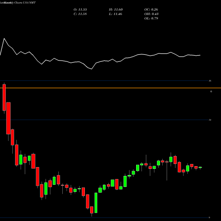
Task: Click the price axis label '16'
Action: pos(210,81)
